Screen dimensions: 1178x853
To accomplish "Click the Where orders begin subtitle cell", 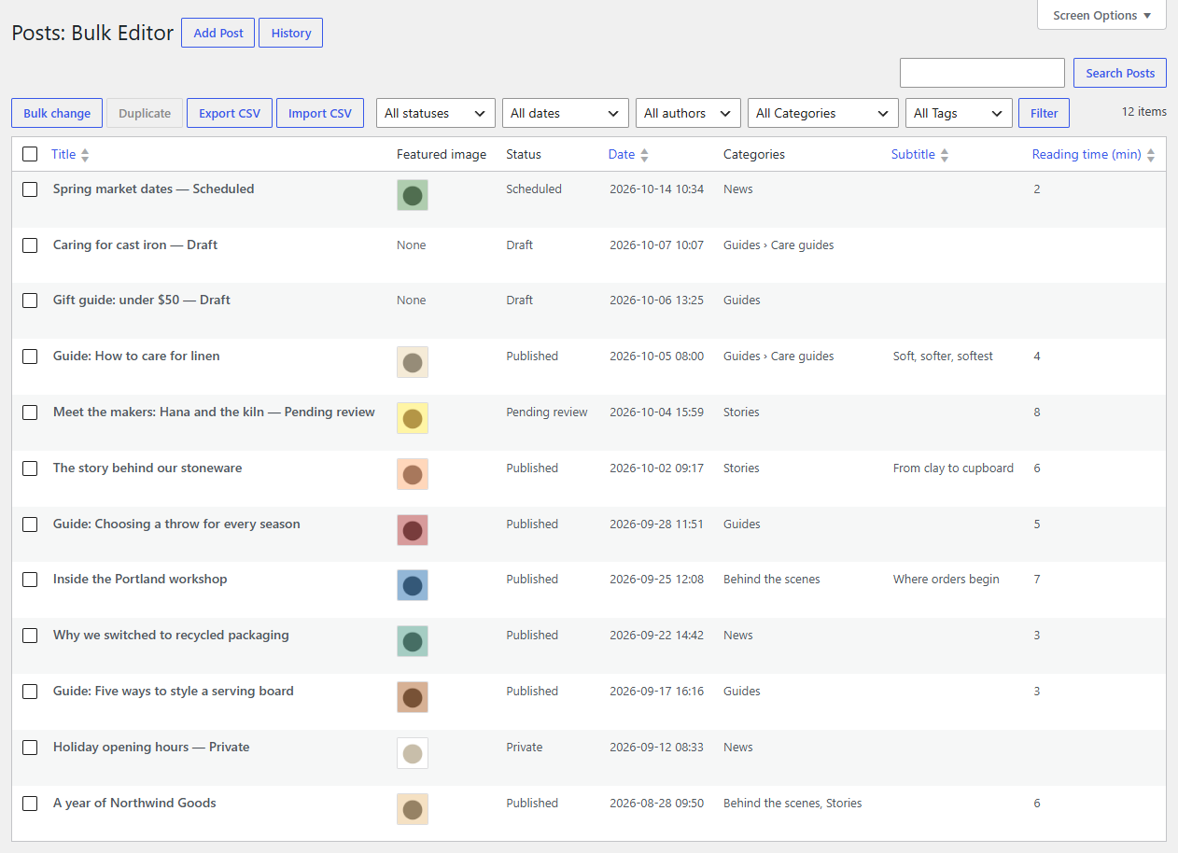I will pos(947,579).
